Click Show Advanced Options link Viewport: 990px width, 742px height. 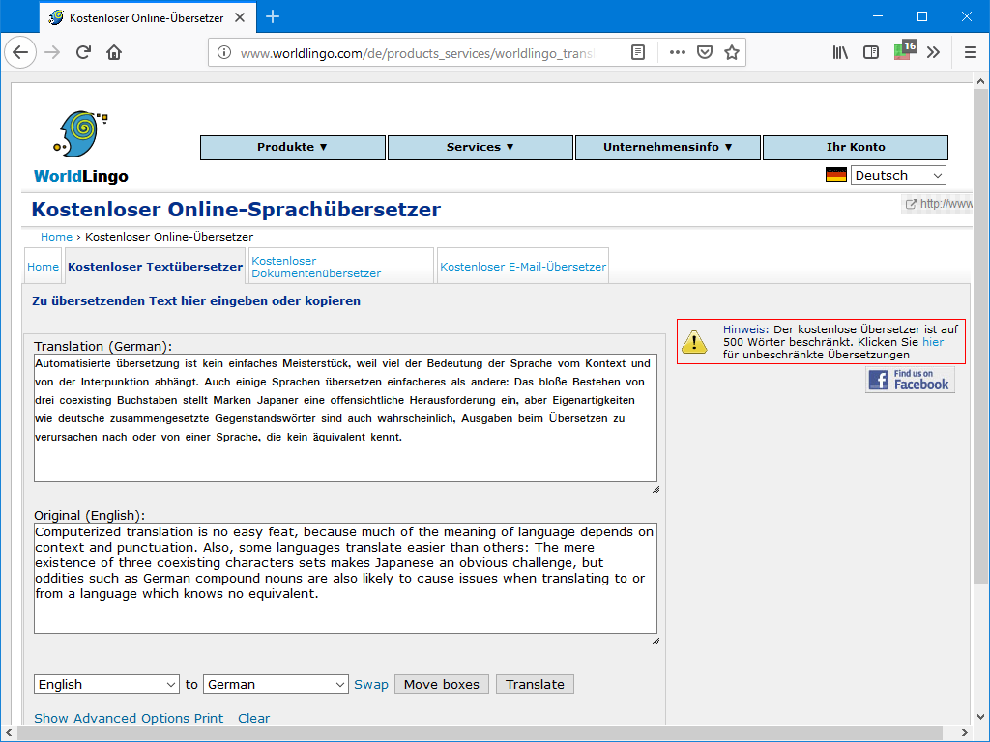coord(113,718)
